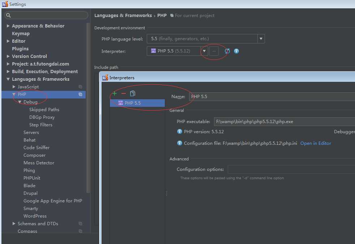Click the Configuration file info icon
Screen dimensions: 355x244
[180, 143]
